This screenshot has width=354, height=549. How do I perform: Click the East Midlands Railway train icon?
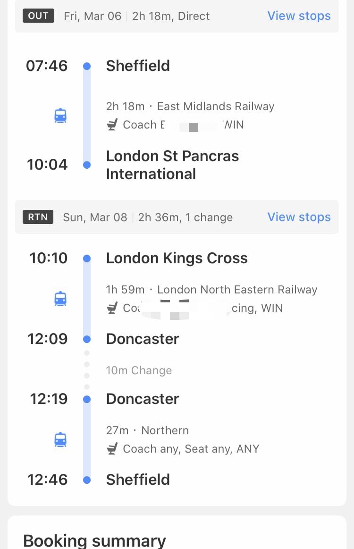point(60,116)
